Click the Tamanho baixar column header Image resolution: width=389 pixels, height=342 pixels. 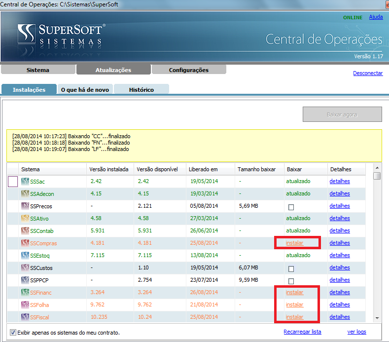pos(259,169)
